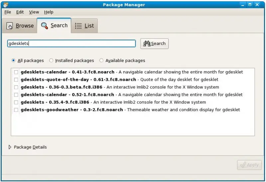Screen dimensions: 266x182
Task: Click the checkmark icon on Apply button
Action: (243, 165)
